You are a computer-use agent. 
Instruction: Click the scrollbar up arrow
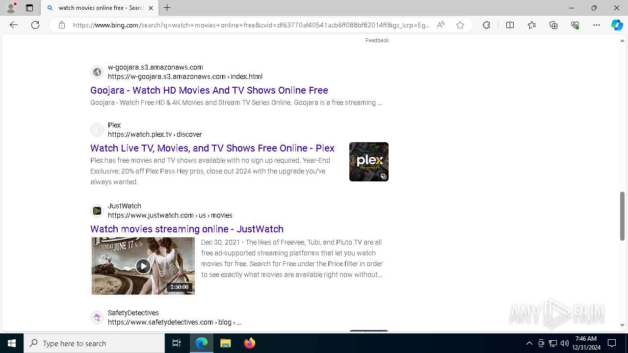(x=622, y=41)
